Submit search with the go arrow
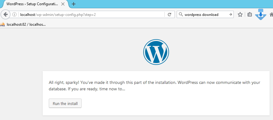 coord(231,15)
